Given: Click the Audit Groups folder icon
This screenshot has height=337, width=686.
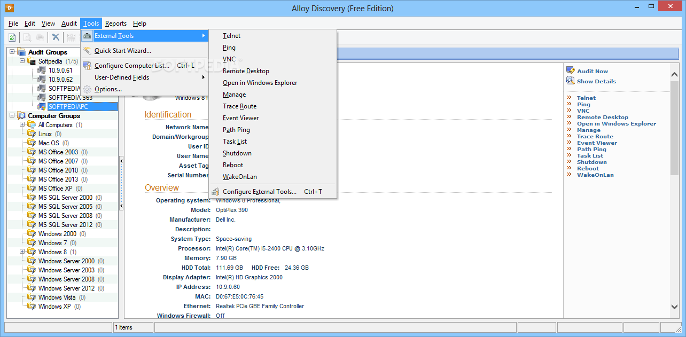Looking at the screenshot, I should 21,52.
